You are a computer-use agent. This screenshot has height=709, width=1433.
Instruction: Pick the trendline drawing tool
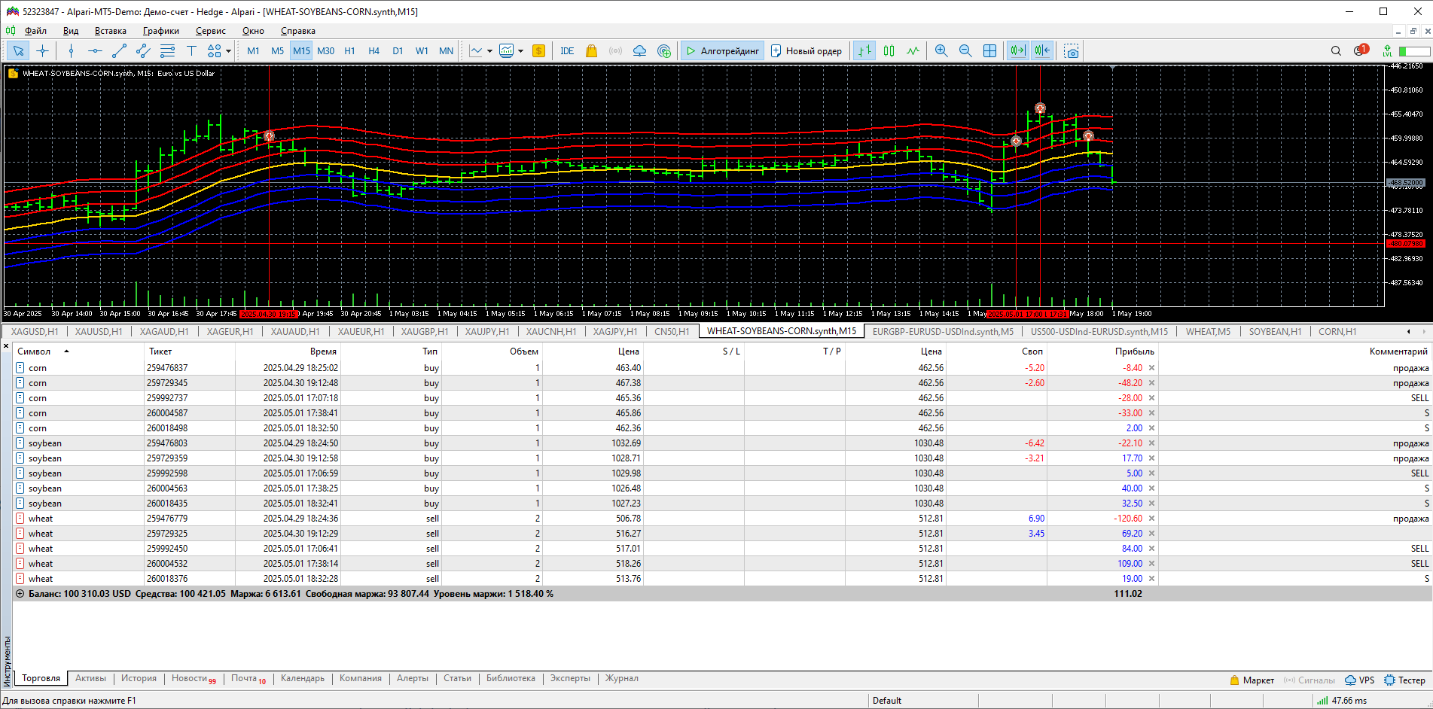[119, 51]
